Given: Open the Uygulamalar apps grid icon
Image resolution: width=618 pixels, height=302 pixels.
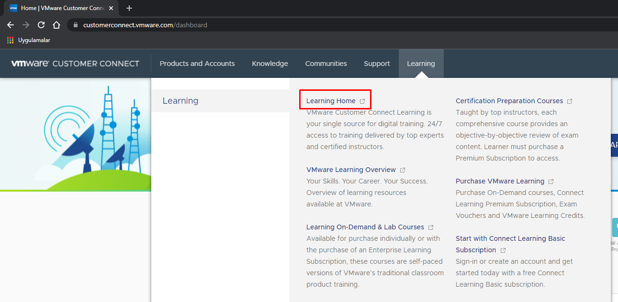Looking at the screenshot, I should [11, 40].
